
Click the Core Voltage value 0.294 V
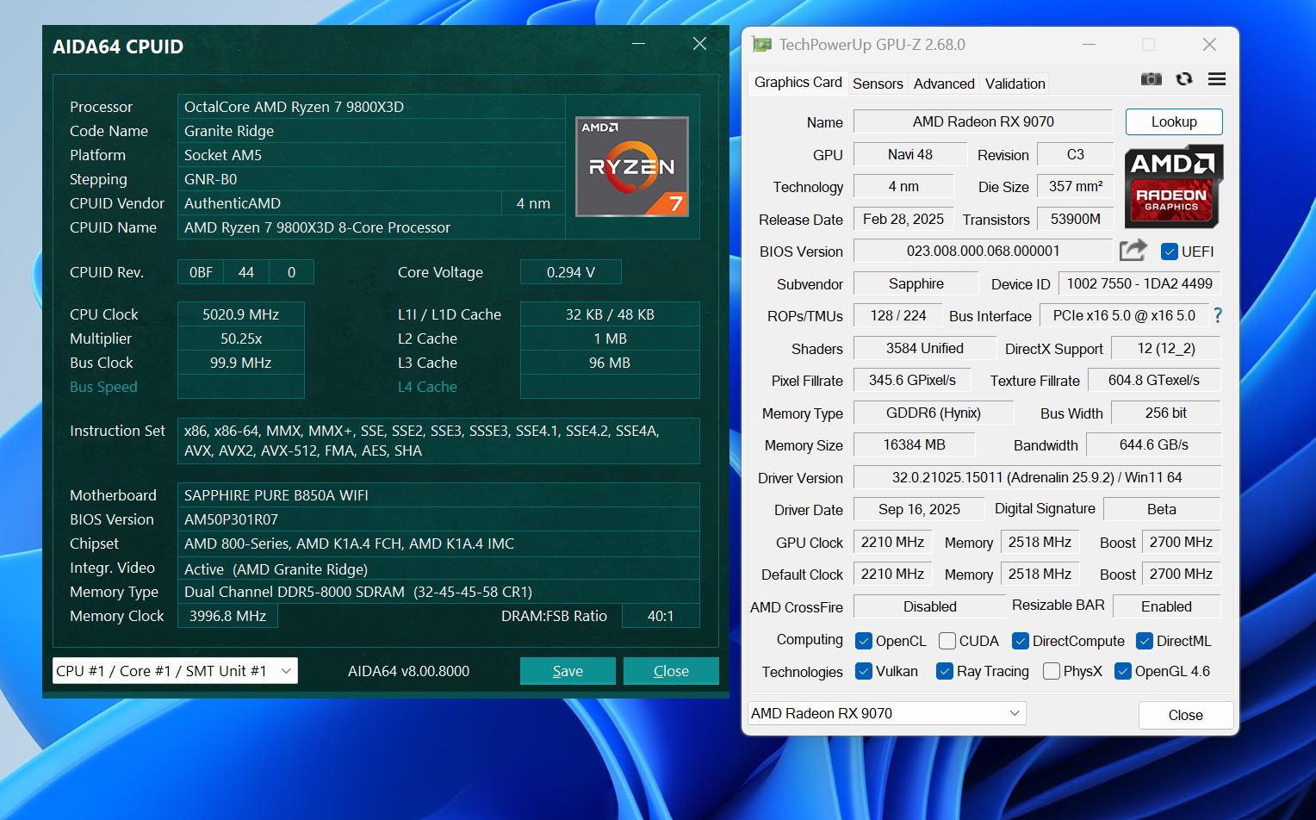click(x=570, y=272)
